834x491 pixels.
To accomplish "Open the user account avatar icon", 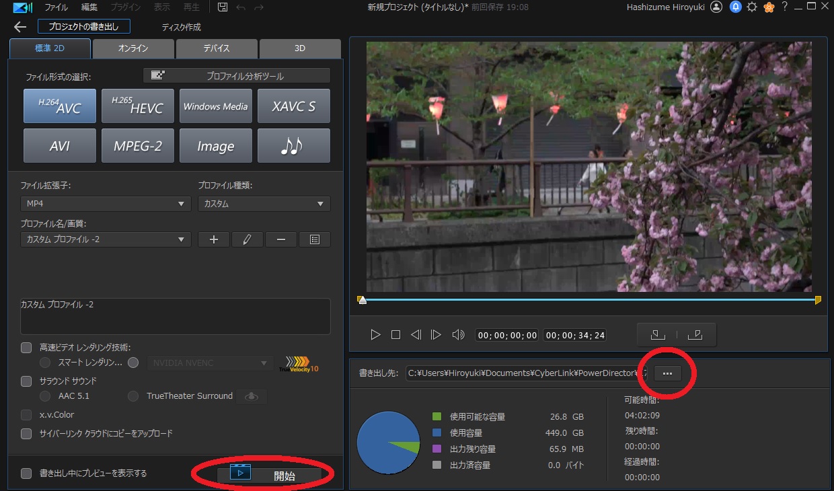I will pos(716,7).
